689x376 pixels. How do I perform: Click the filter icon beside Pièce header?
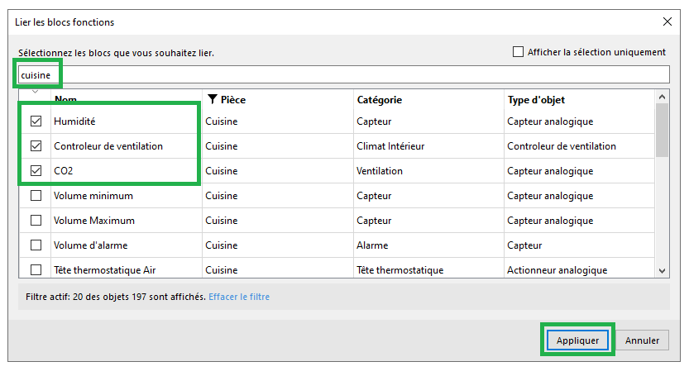(213, 100)
